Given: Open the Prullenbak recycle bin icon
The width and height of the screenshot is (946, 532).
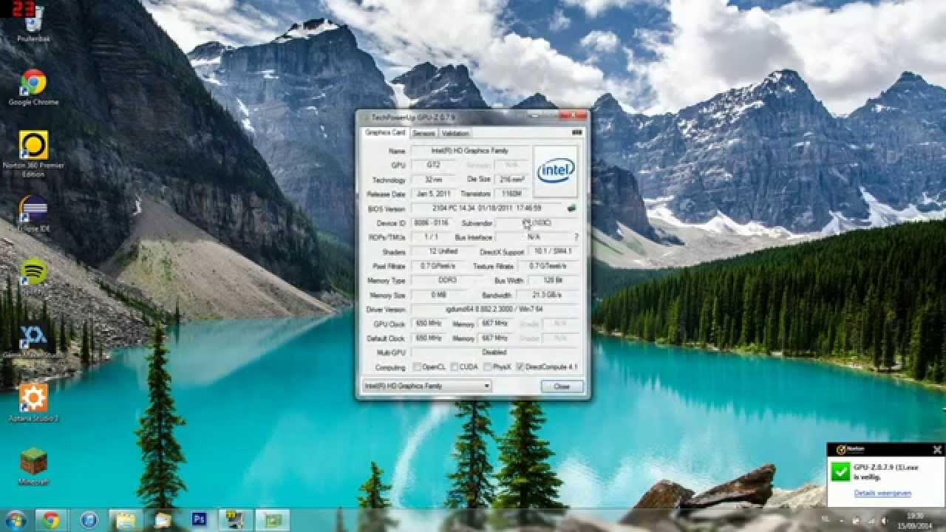Looking at the screenshot, I should coord(33,22).
